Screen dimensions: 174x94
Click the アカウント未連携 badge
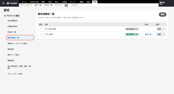point(132,29)
